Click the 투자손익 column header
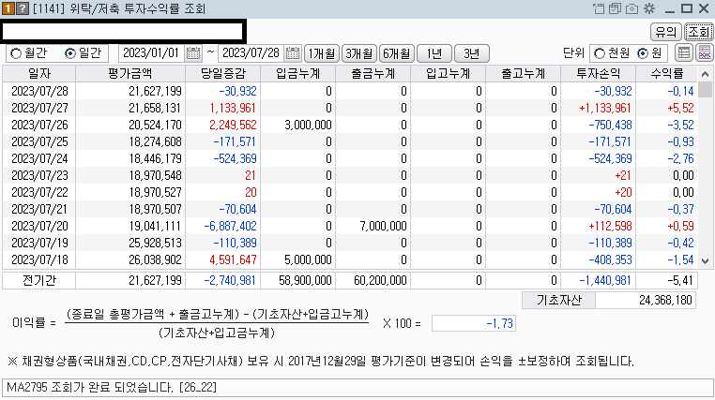 [x=599, y=74]
